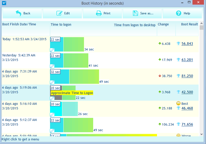Open Edit from the toolbar
Viewport: 206px width, 144px height.
63,13
